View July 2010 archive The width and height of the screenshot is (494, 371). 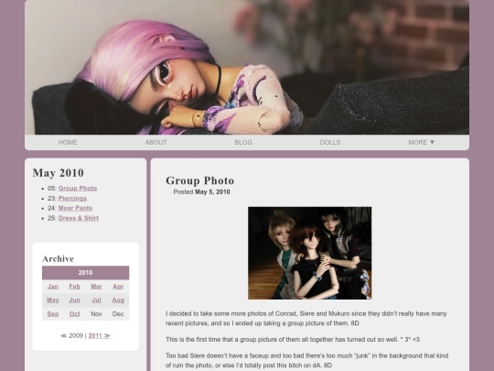pyautogui.click(x=96, y=300)
